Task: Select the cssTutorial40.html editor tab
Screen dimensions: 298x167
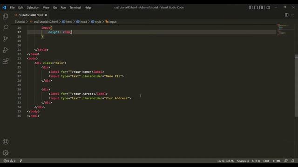Action: pos(31,15)
